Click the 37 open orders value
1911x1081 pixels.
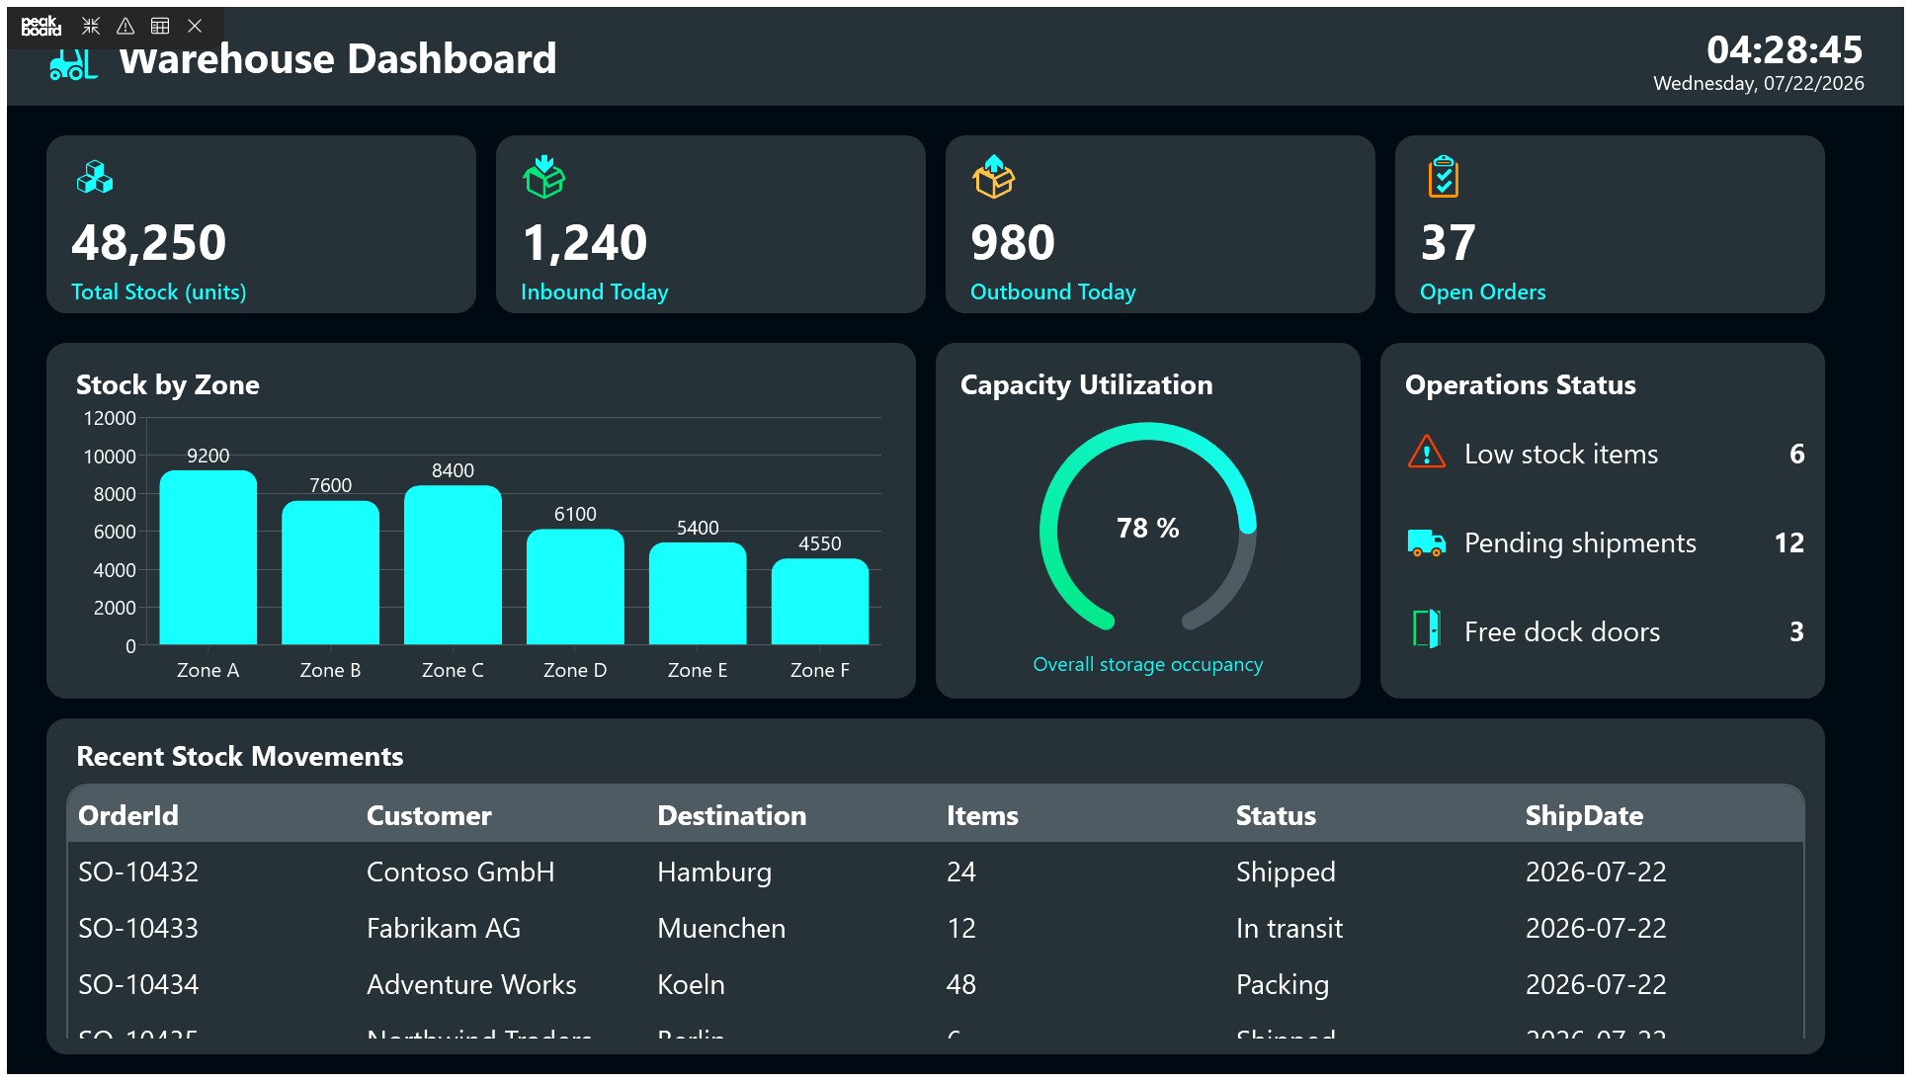1449,242
